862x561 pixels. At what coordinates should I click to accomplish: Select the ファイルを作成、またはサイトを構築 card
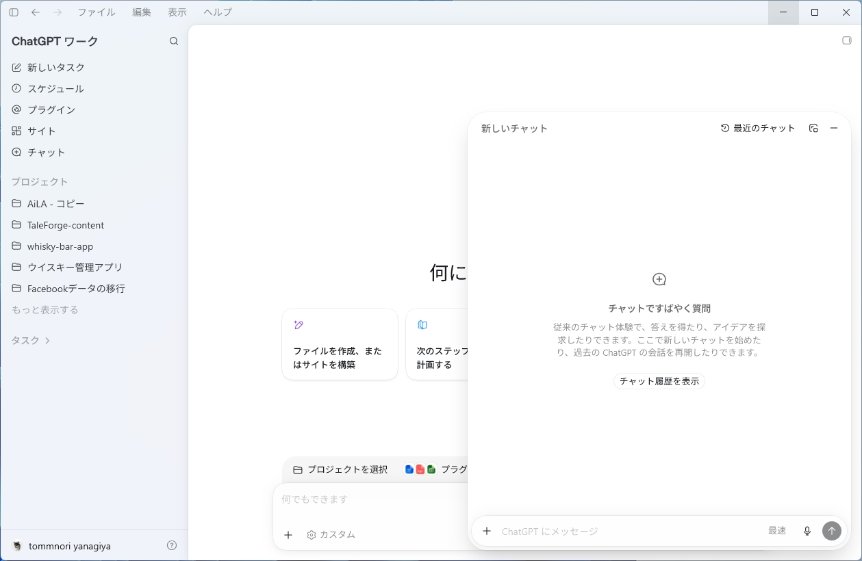tap(340, 344)
